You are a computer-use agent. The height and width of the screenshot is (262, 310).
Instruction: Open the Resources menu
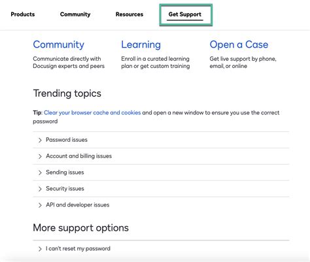click(129, 14)
